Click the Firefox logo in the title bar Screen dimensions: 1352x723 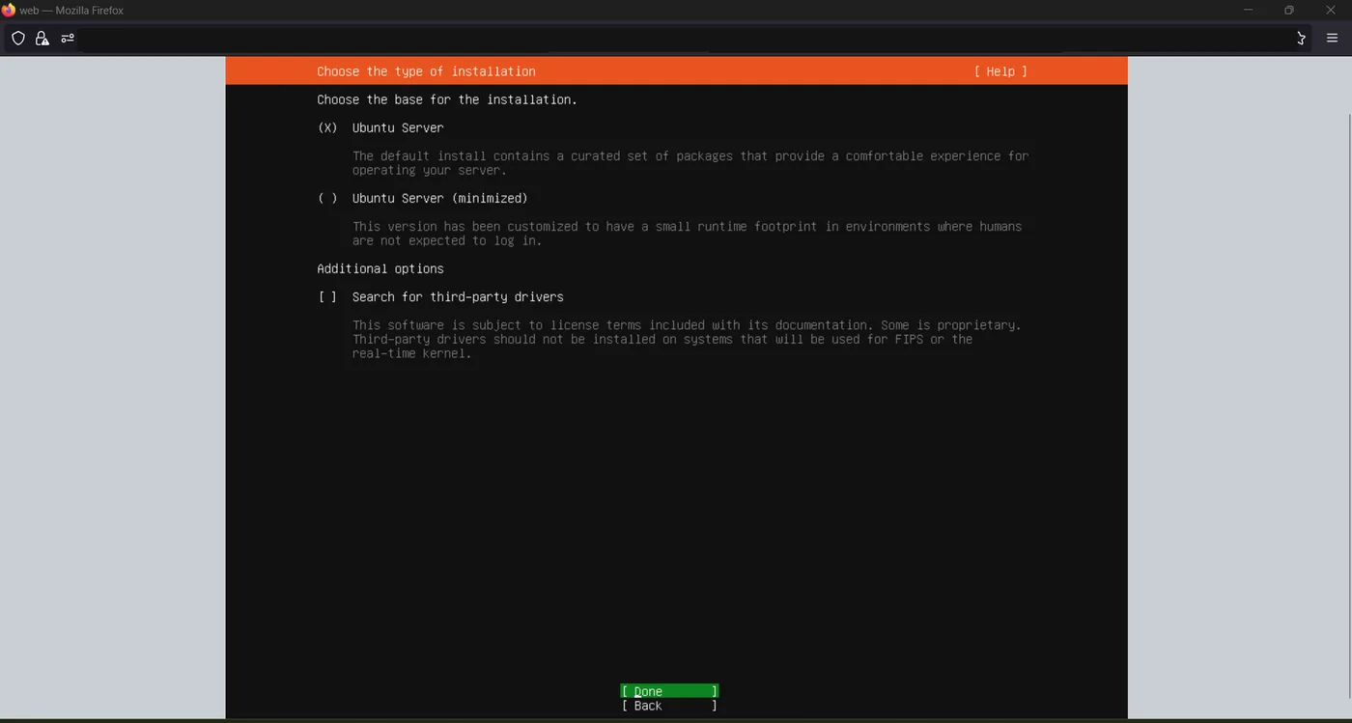pos(9,10)
